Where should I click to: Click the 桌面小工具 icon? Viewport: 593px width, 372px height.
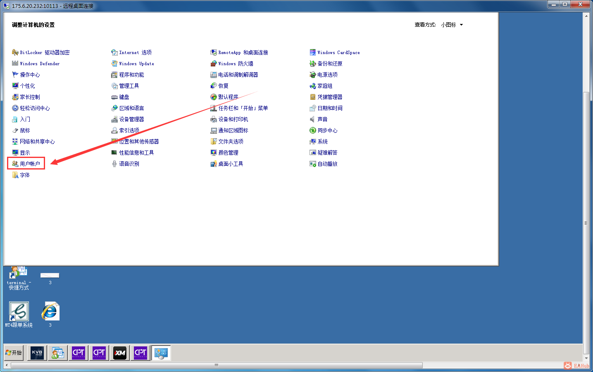pos(214,164)
